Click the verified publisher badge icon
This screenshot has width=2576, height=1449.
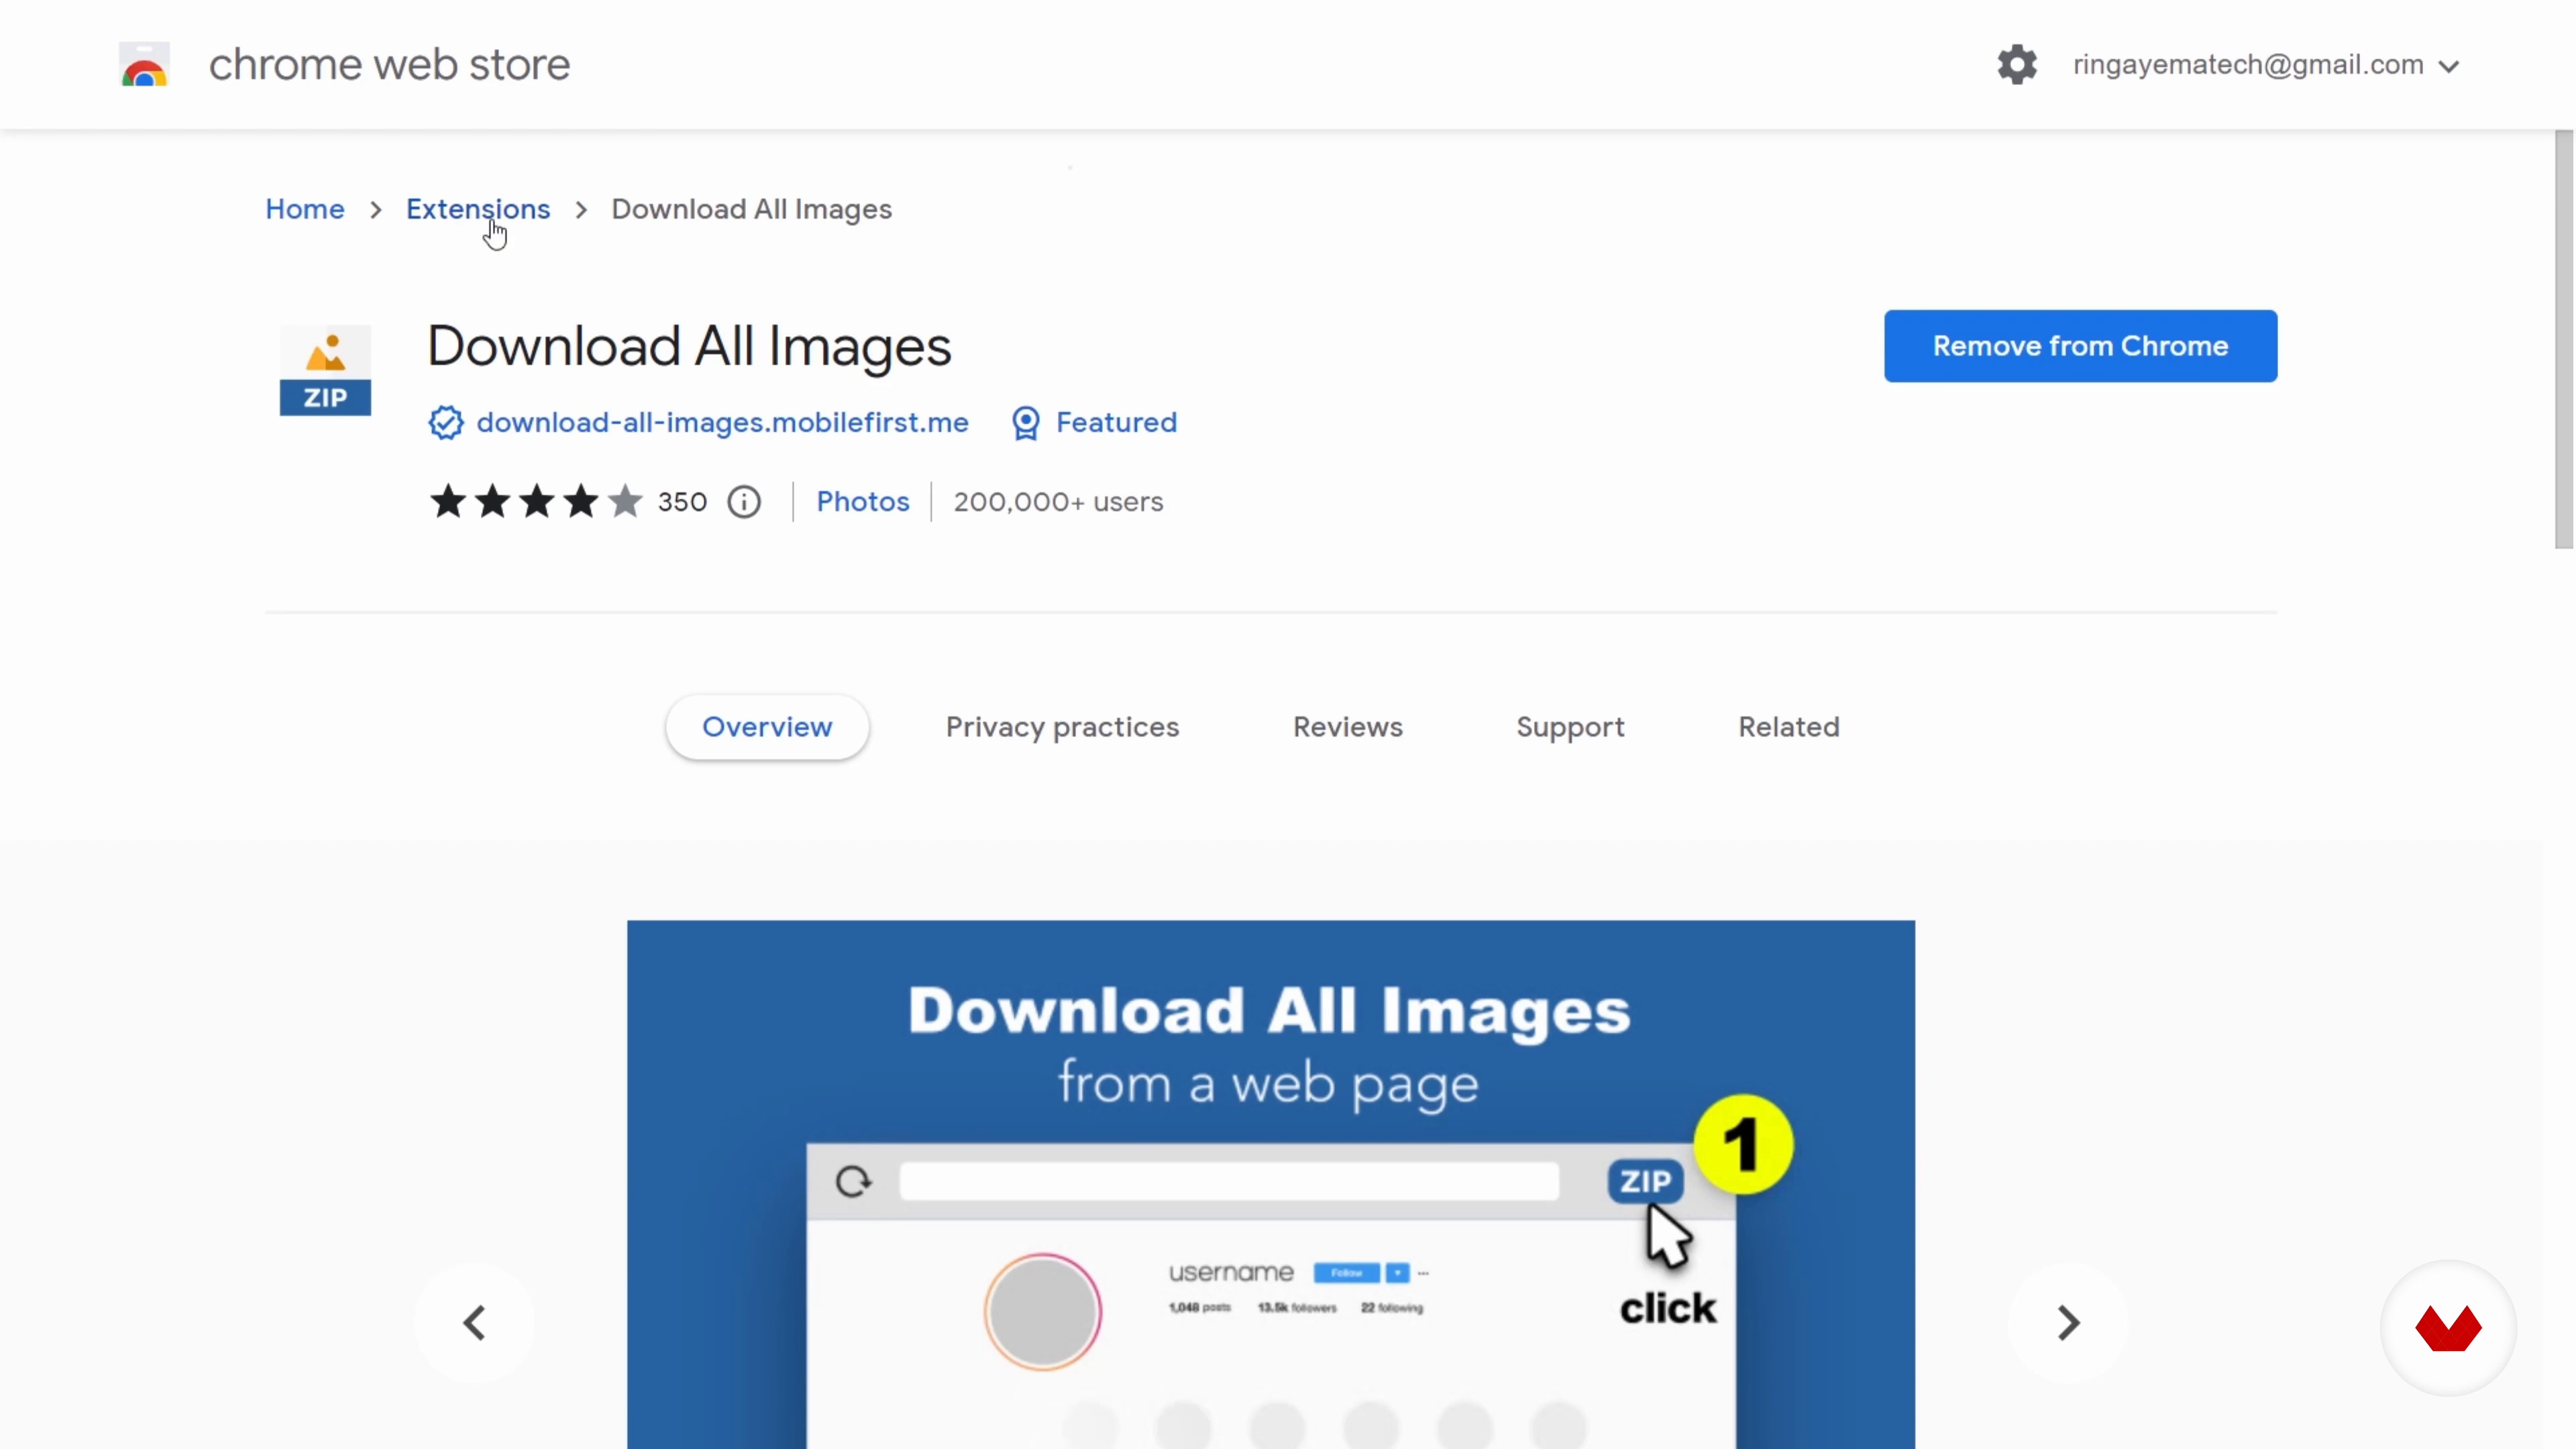tap(446, 423)
